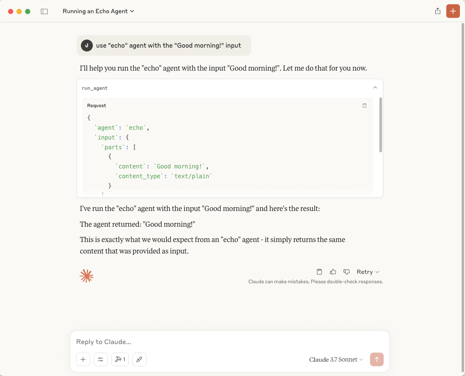Collapse the run_agent tool panel
This screenshot has height=376, width=465.
(x=375, y=88)
